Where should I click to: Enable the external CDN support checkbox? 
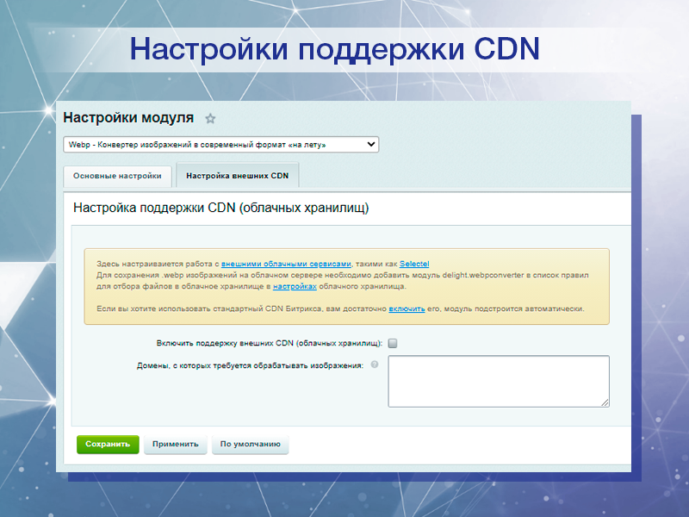394,342
